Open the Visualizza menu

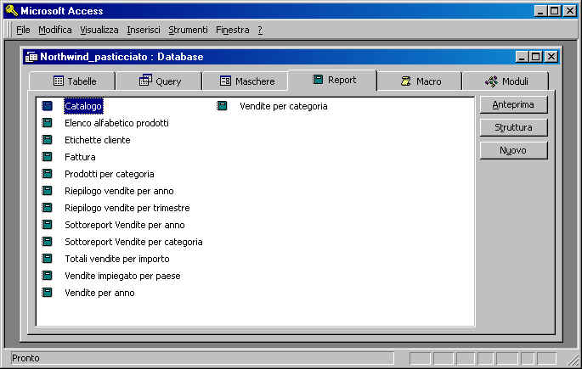click(99, 30)
